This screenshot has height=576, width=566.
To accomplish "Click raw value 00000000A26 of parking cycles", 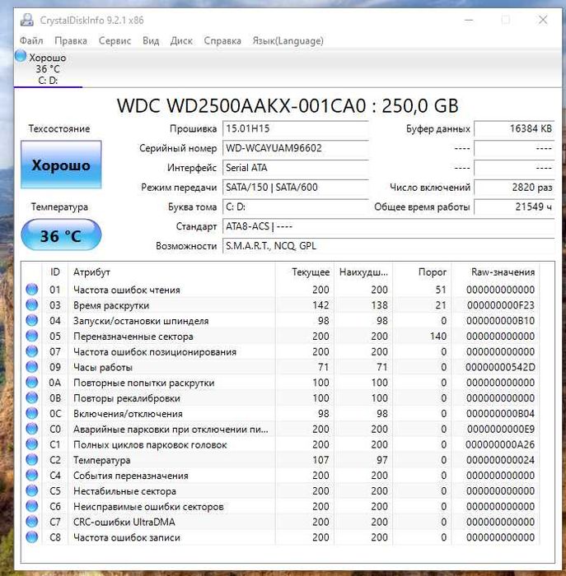I will click(500, 444).
